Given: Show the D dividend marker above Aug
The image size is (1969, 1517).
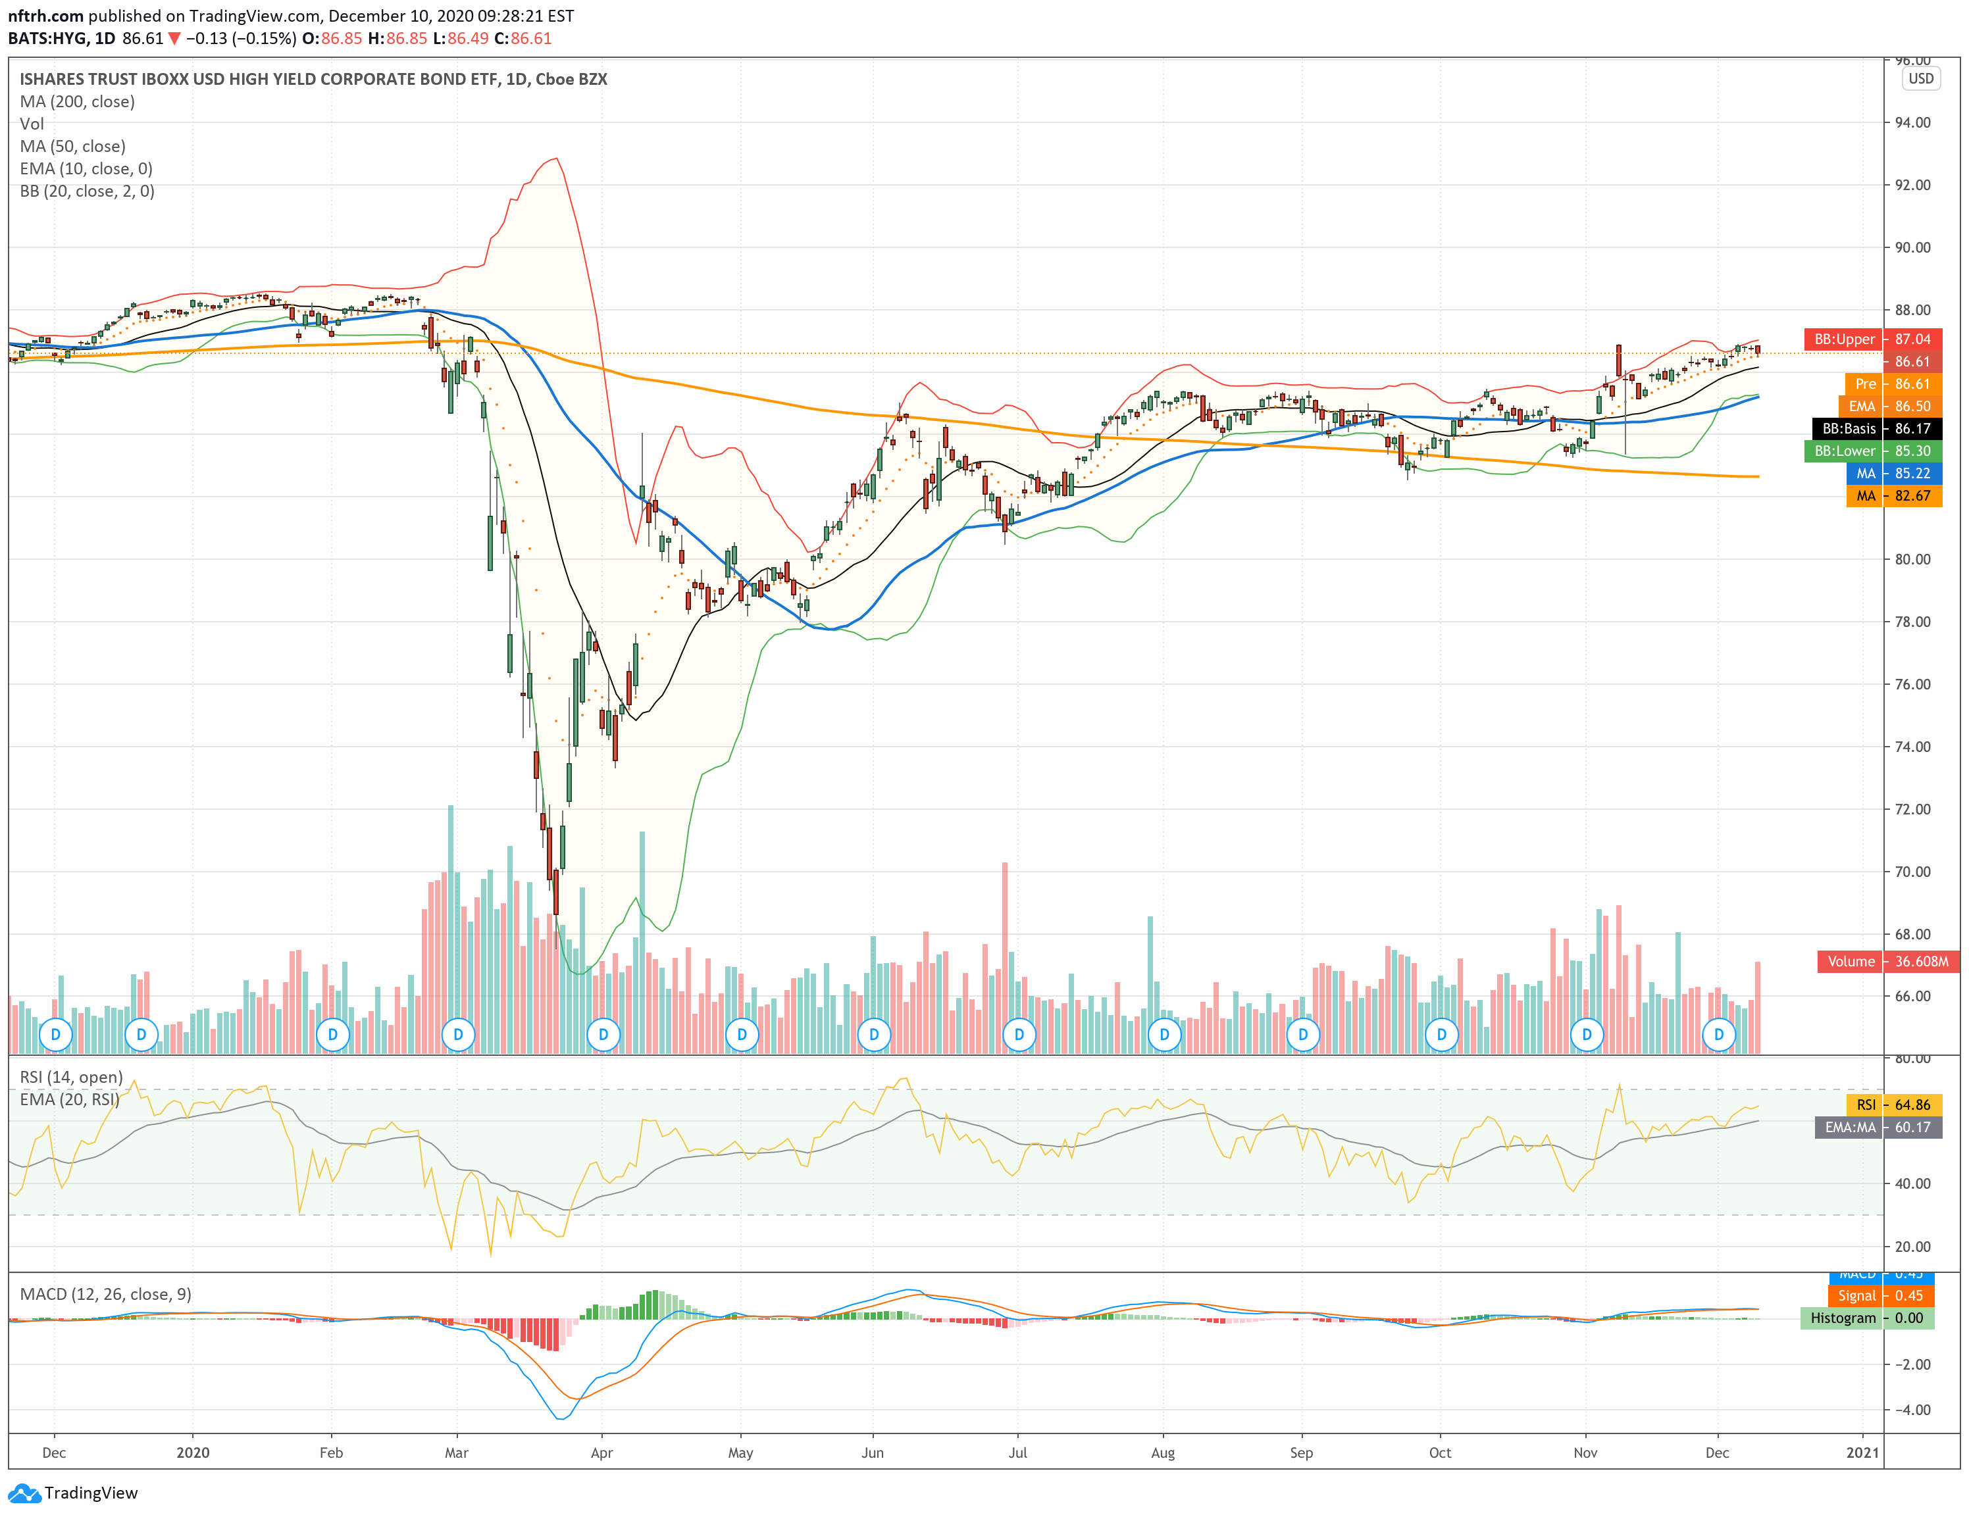Looking at the screenshot, I should pyautogui.click(x=1164, y=1035).
